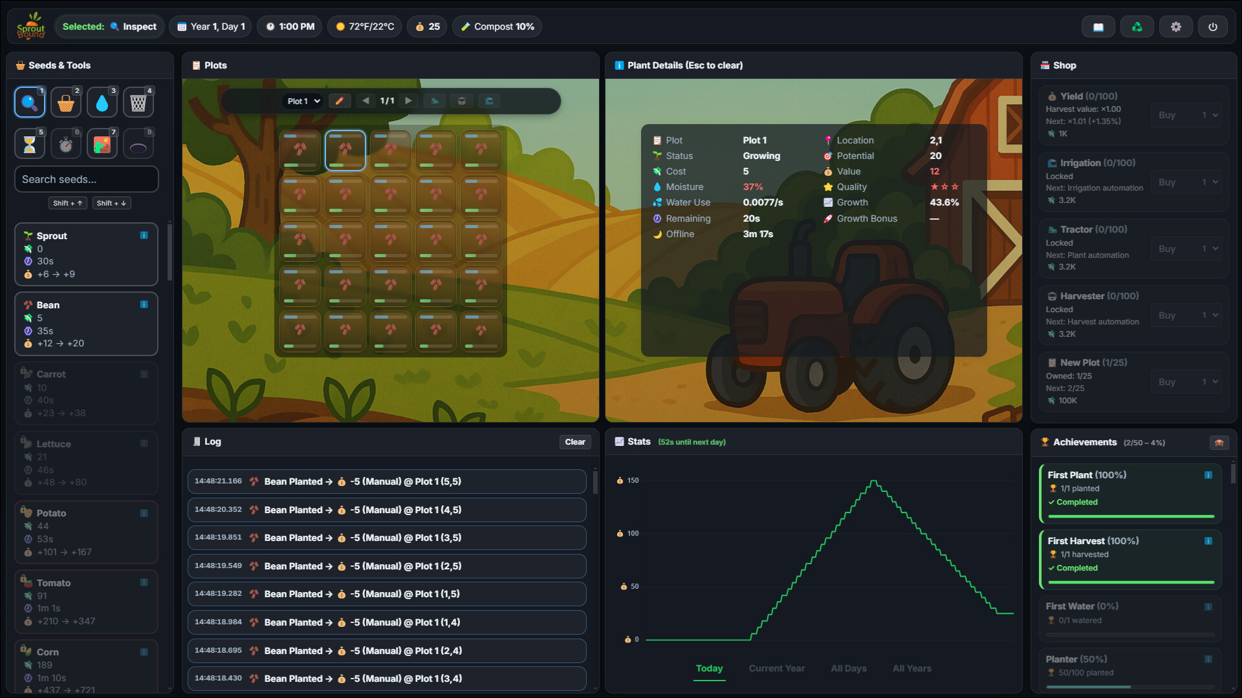This screenshot has height=698, width=1242.
Task: Toggle Sprout seed info indicator
Action: pyautogui.click(x=144, y=235)
